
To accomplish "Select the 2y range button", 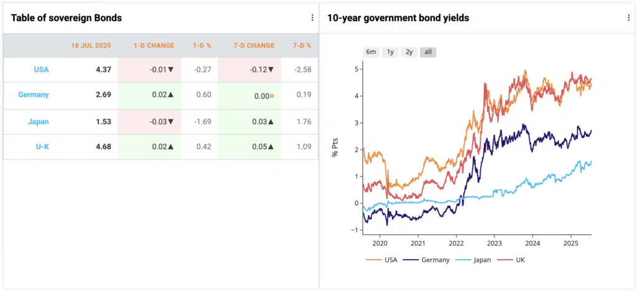I will pos(409,52).
